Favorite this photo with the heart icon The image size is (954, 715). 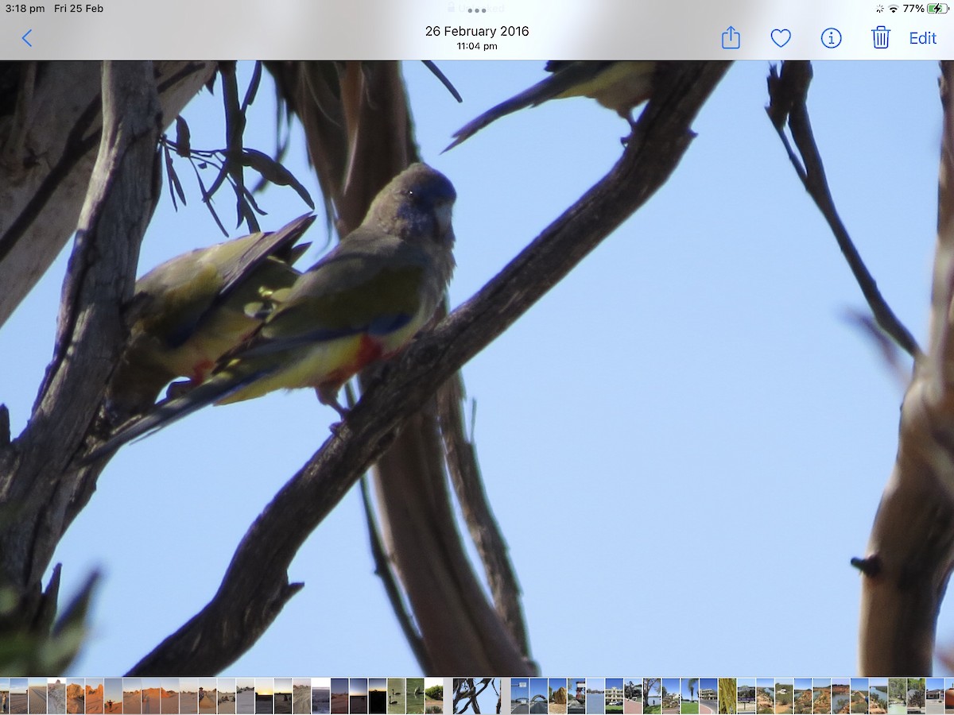[781, 38]
